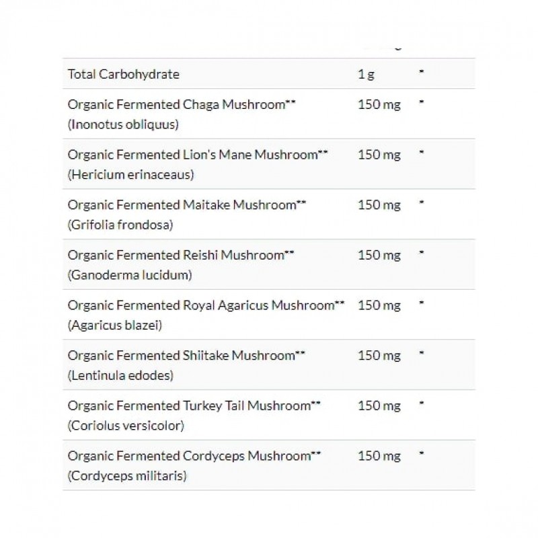Click the Cordyceps militaris scientific name
Screen dimensions: 538x538
(x=127, y=477)
